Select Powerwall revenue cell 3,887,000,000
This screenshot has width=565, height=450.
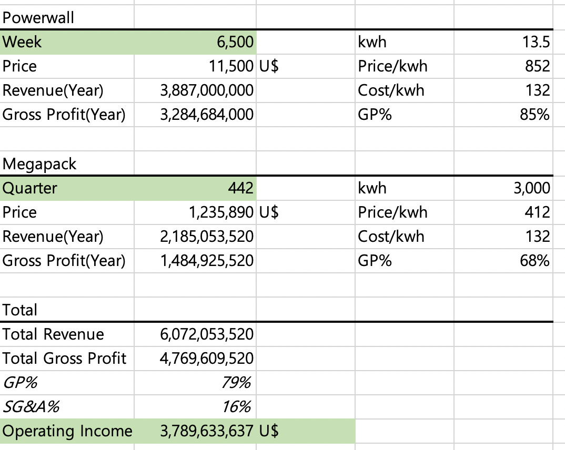[195, 90]
